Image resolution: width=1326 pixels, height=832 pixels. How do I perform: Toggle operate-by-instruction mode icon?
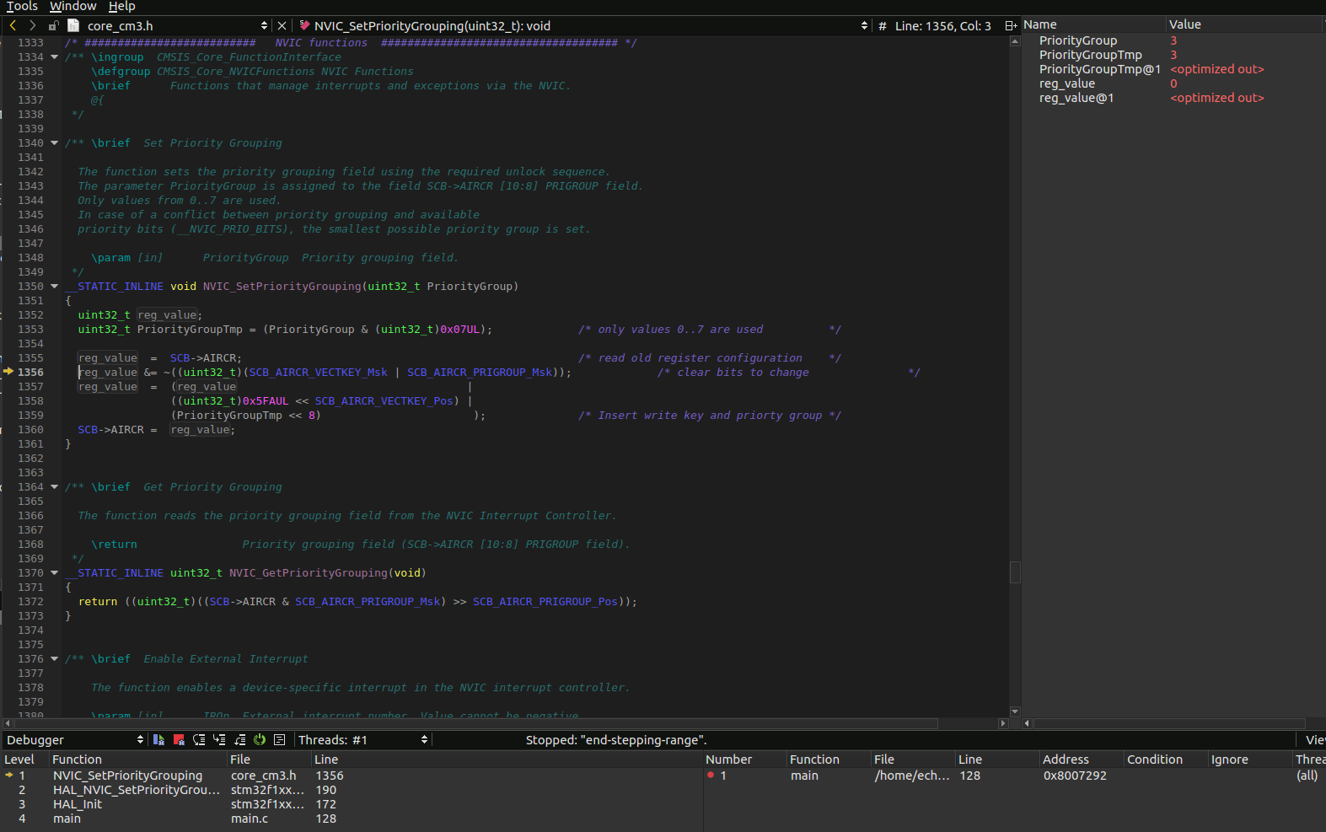point(280,739)
